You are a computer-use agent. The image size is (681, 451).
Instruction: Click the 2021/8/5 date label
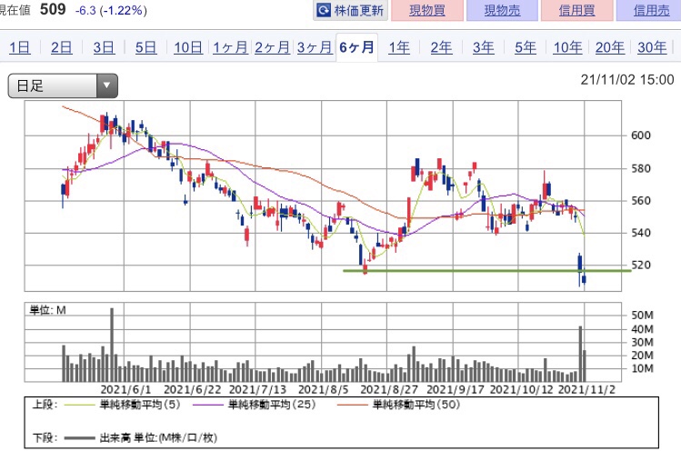324,389
